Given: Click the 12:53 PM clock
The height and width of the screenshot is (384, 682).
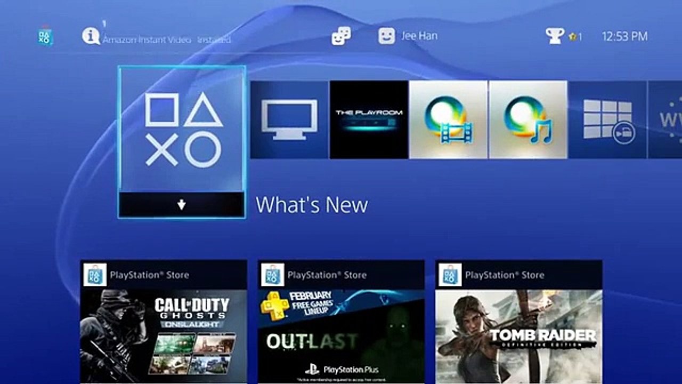Looking at the screenshot, I should [x=624, y=36].
